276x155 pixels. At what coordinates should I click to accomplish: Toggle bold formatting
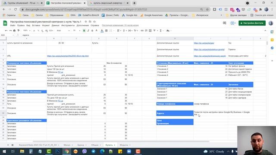[84, 31]
